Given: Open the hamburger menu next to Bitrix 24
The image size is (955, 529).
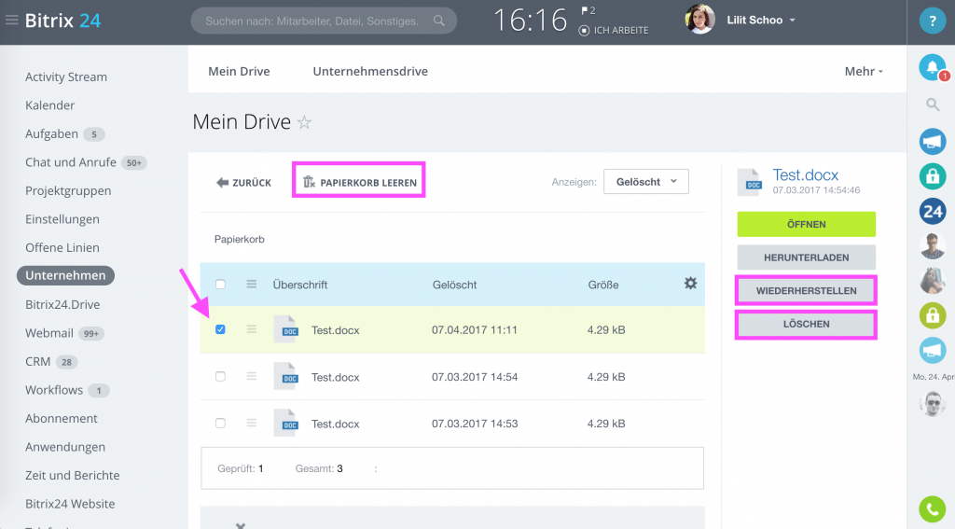Looking at the screenshot, I should pyautogui.click(x=11, y=21).
